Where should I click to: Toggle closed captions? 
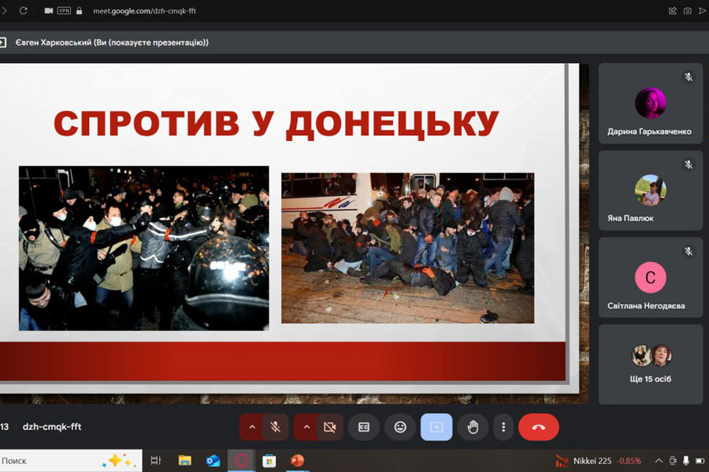[x=364, y=427]
